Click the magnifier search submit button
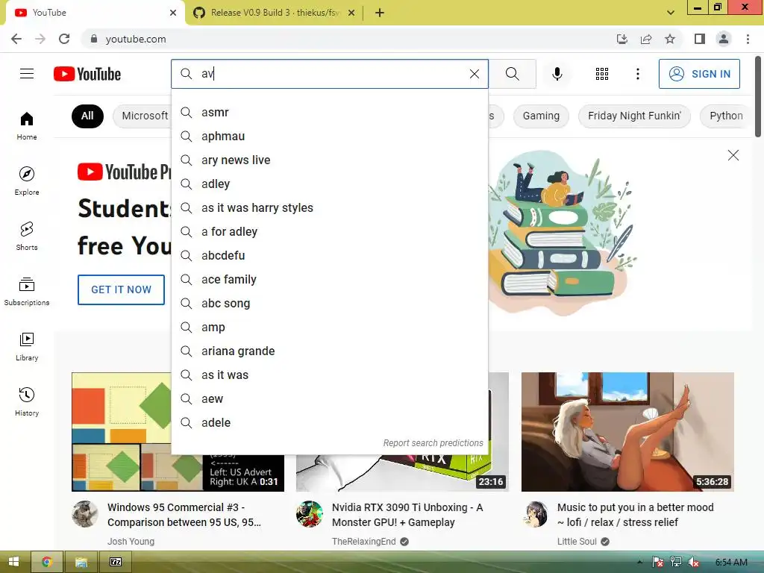Screen dimensions: 764x573 512,74
